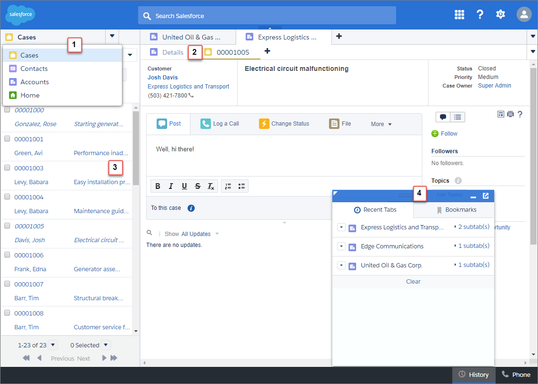Click the Underline formatting button
The height and width of the screenshot is (384, 538).
pyautogui.click(x=184, y=186)
